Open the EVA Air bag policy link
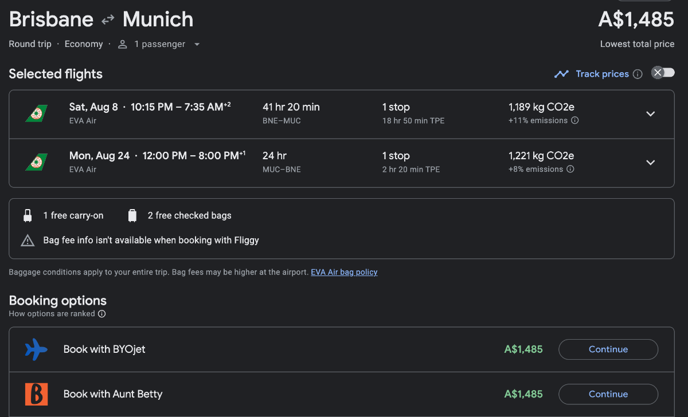The width and height of the screenshot is (688, 417). pyautogui.click(x=344, y=272)
